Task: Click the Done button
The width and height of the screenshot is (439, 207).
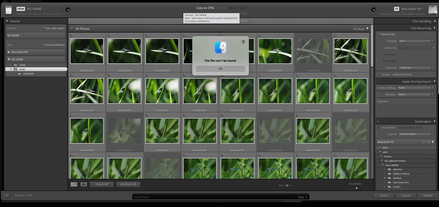Action: coord(384,196)
